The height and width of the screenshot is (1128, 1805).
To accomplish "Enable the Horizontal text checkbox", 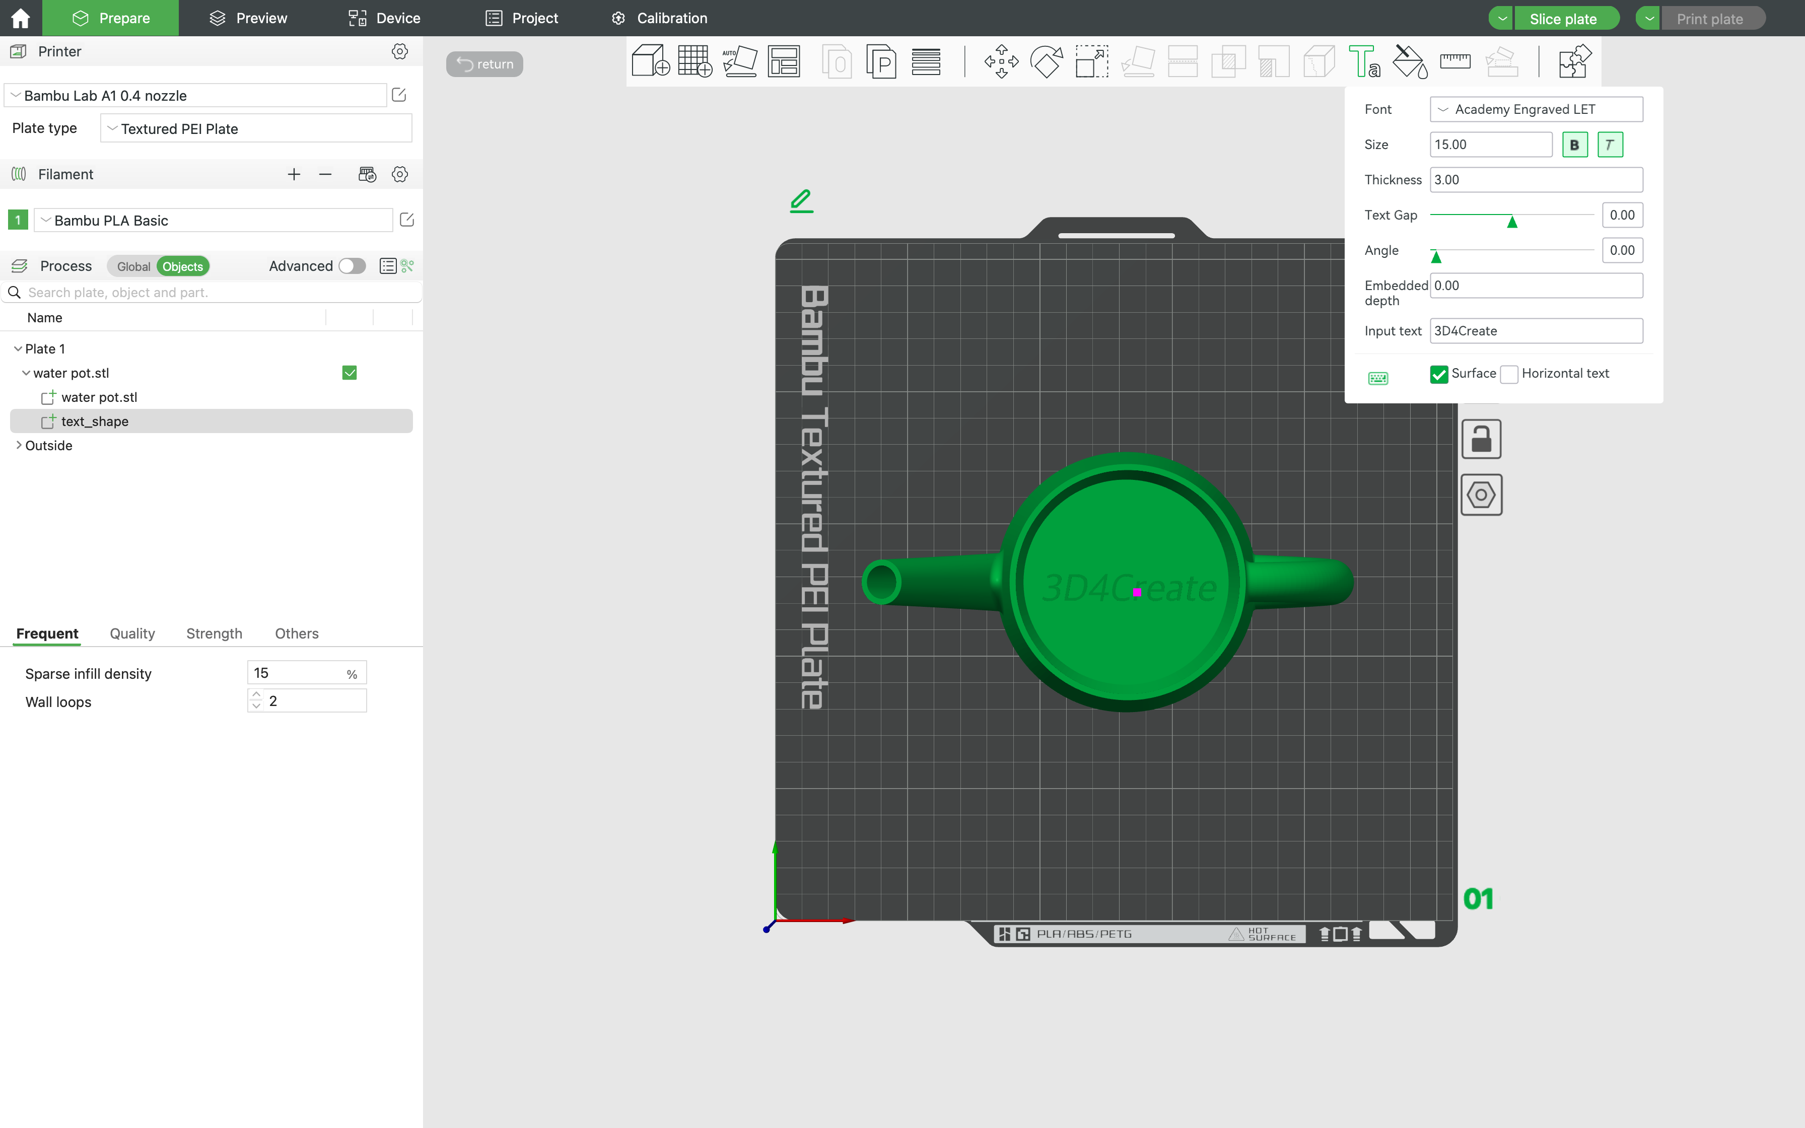I will [1509, 374].
